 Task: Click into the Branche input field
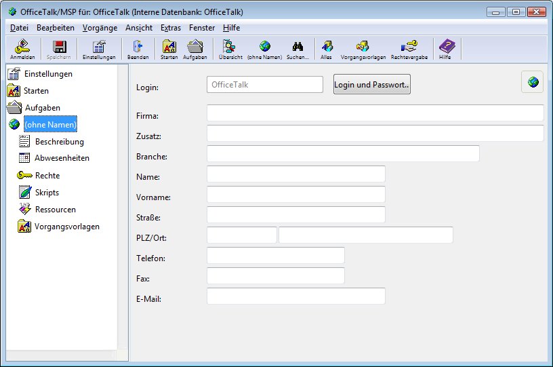343,153
